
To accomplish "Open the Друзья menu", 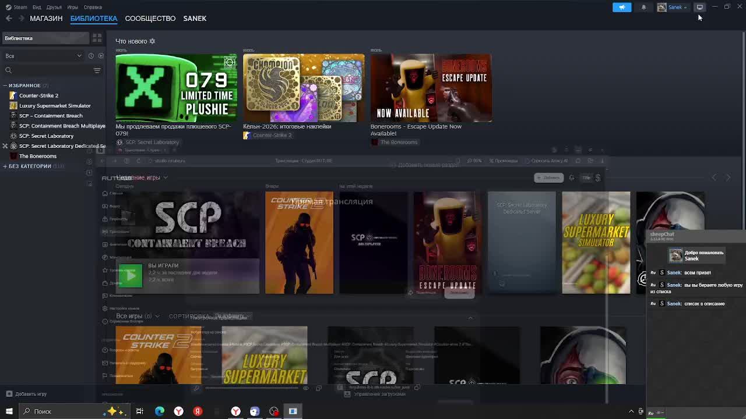I will 54,7.
